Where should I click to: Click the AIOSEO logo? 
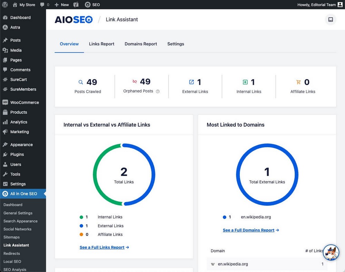click(x=73, y=20)
